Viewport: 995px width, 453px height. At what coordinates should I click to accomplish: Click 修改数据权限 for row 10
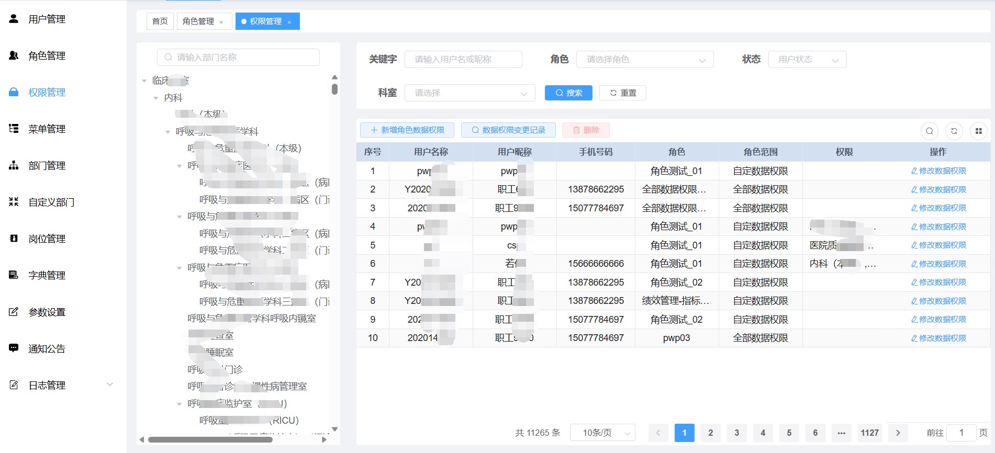[938, 338]
